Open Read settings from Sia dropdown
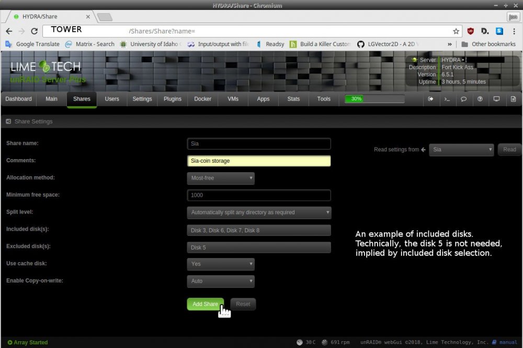This screenshot has height=348, width=523. [461, 150]
